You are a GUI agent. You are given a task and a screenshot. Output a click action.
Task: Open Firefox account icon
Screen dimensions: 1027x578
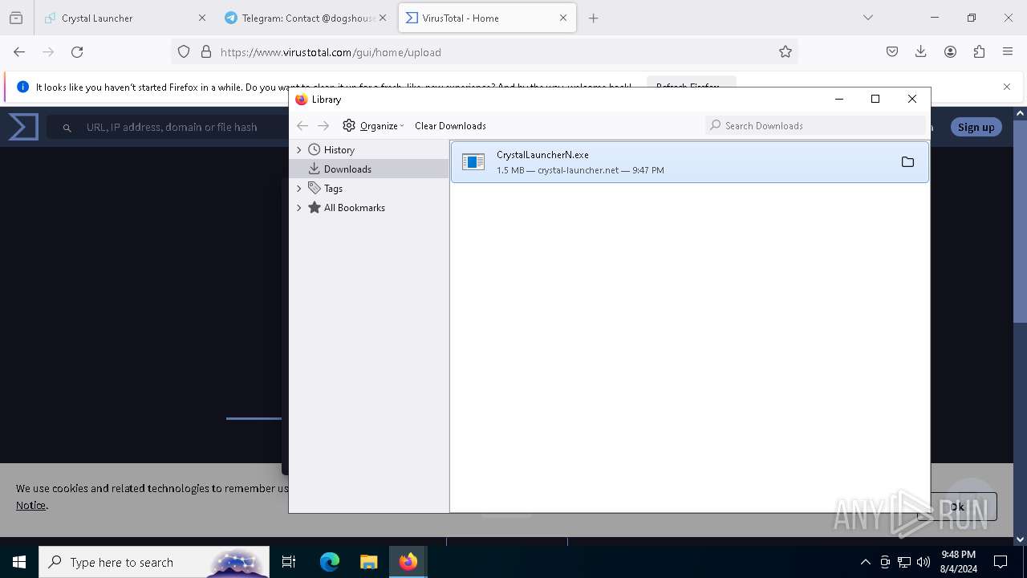tap(950, 52)
